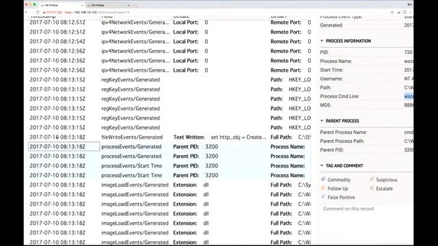This screenshot has height=246, width=438.
Task: Click the highlighted timestamp cell 08:13:18Z
Action: click(x=64, y=147)
